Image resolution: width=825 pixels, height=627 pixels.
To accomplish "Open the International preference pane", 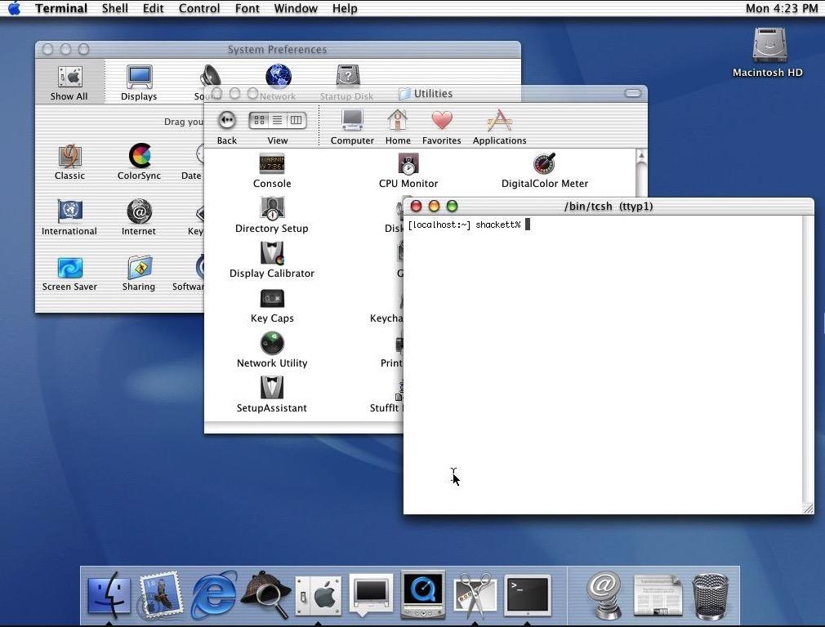I will (69, 218).
